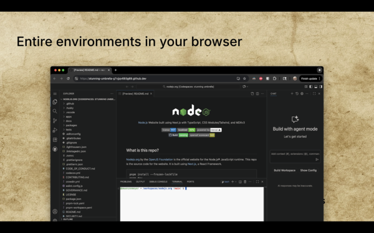The height and width of the screenshot is (233, 374).
Task: Switch to the Ports panel tab
Action: pos(190,181)
